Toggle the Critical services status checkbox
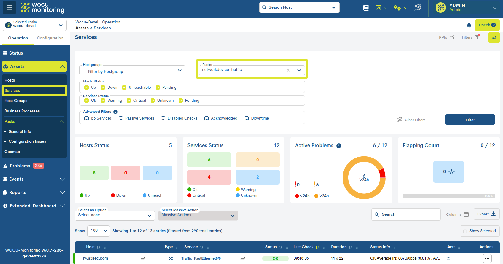This screenshot has width=503, height=264. pos(129,101)
